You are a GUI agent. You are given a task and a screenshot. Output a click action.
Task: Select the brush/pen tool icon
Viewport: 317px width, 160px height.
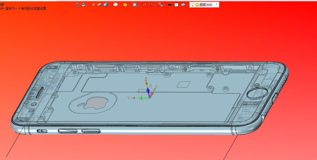click(x=93, y=5)
